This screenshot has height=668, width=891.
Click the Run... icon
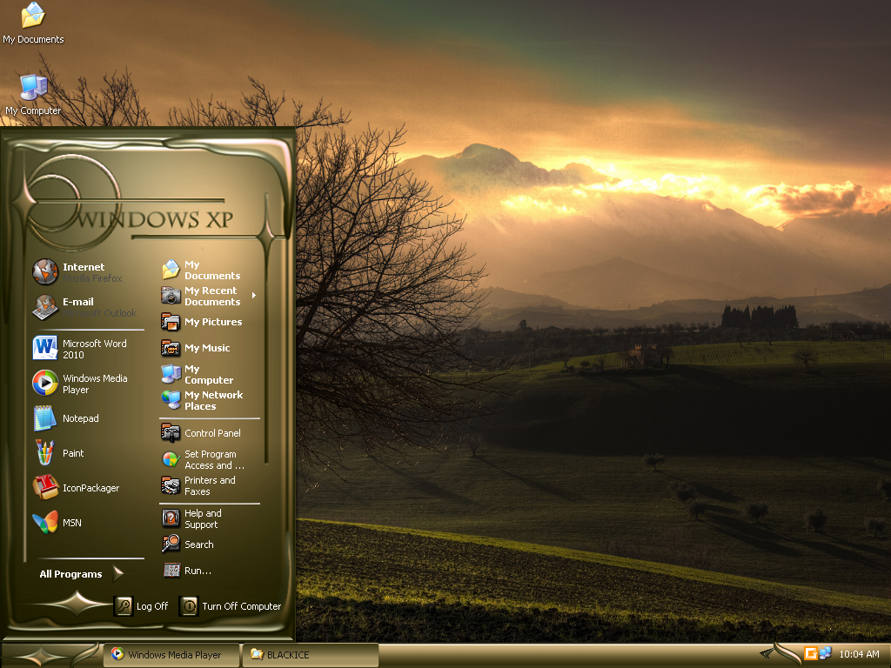pos(171,571)
